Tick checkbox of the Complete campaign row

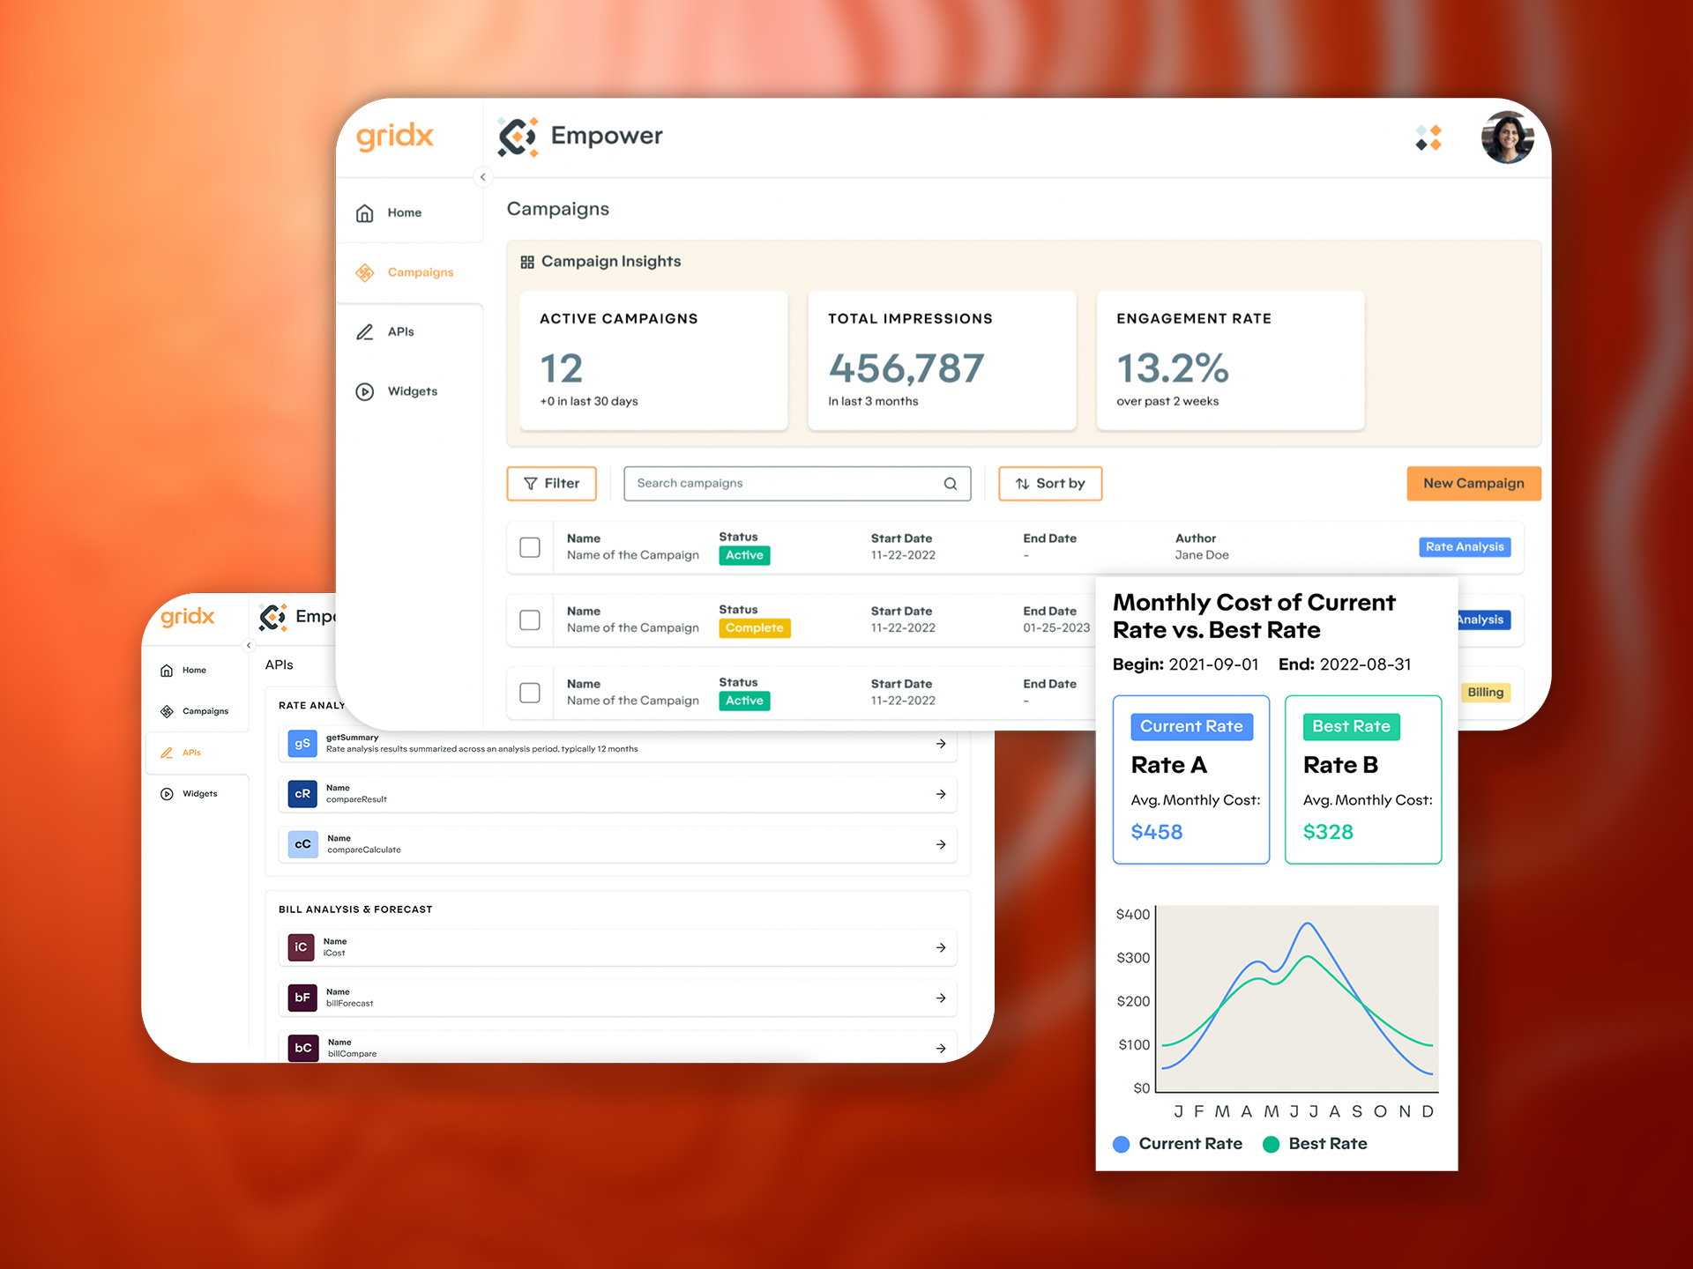530,620
